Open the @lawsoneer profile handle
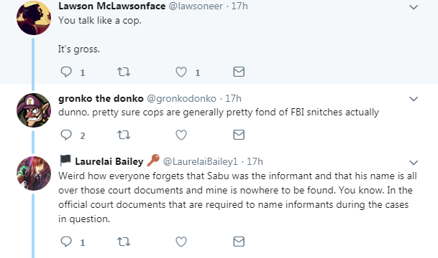This screenshot has width=438, height=258. (196, 6)
